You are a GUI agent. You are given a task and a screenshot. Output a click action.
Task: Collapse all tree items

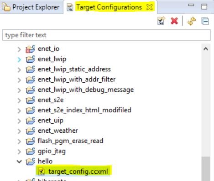point(205,21)
